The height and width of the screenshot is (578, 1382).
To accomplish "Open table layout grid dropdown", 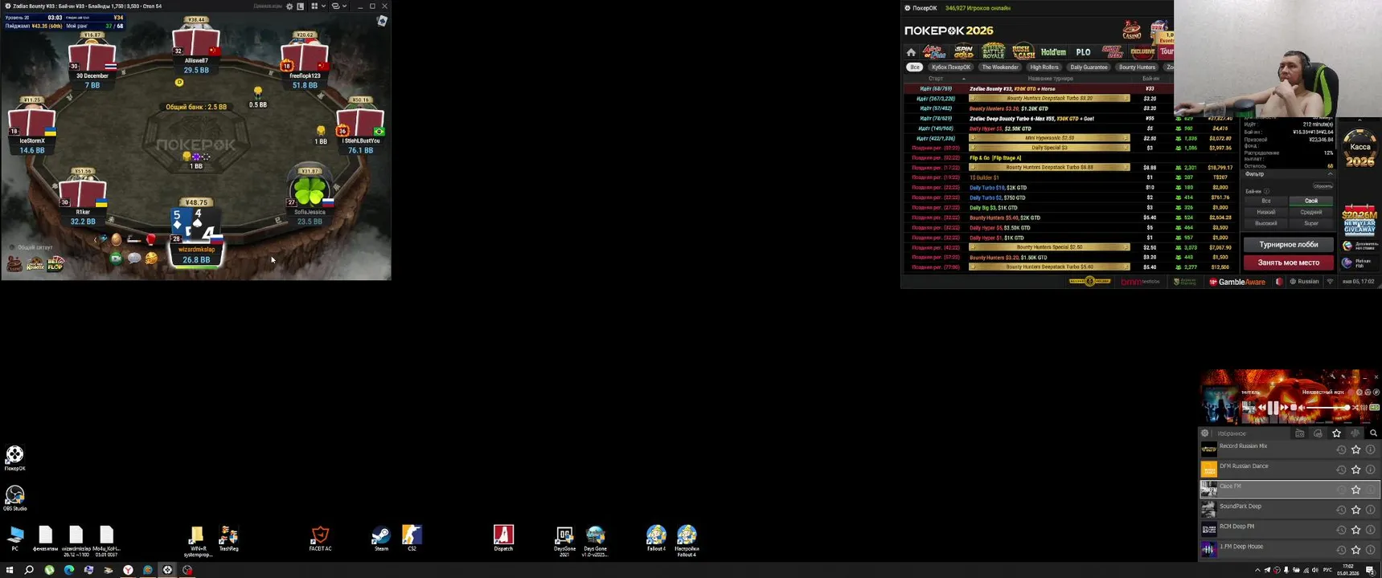I will (318, 6).
